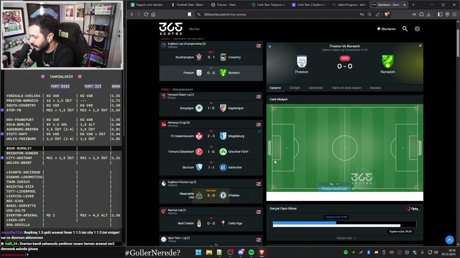
Task: Open the Takım Art Arda Kazanır tab
Action: pyautogui.click(x=346, y=88)
